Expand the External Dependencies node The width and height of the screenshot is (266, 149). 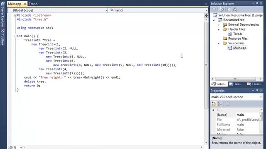(219, 25)
